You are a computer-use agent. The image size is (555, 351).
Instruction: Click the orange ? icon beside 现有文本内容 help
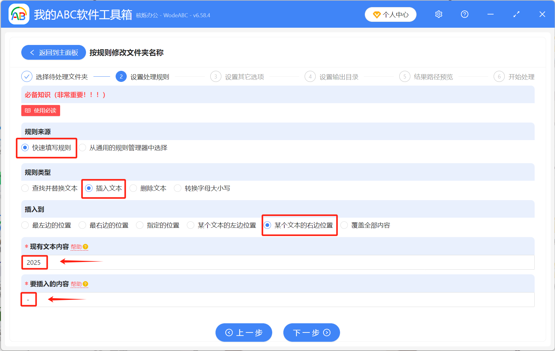(86, 247)
